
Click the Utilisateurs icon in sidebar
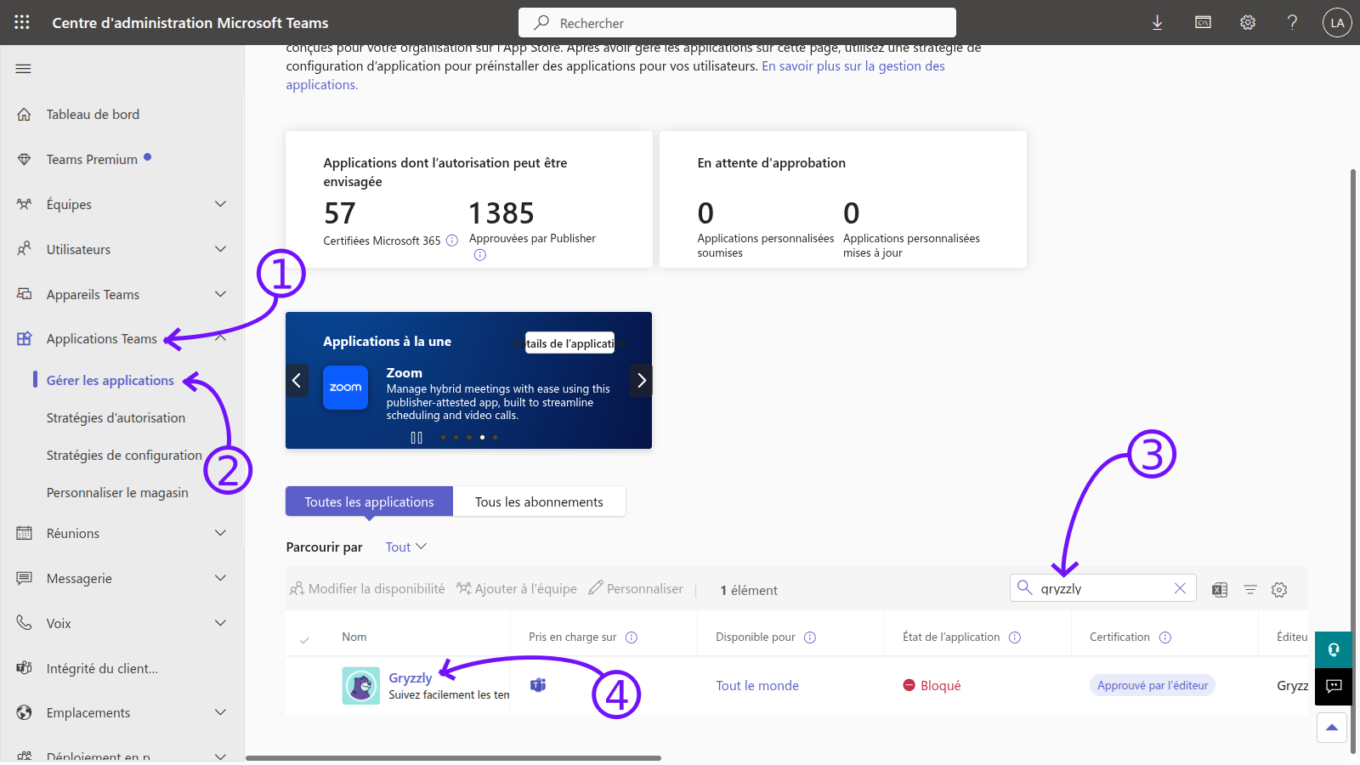[x=25, y=249]
